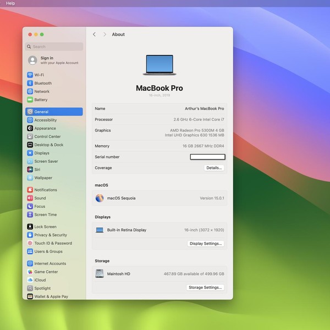Click the macOS Sequoia logo icon
The image size is (330, 330).
pyautogui.click(x=100, y=198)
